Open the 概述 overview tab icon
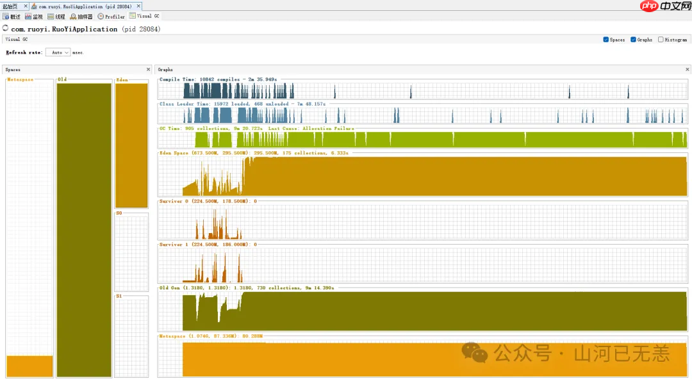 (6, 17)
